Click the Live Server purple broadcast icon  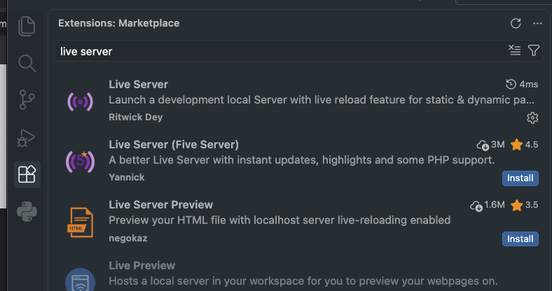81,102
